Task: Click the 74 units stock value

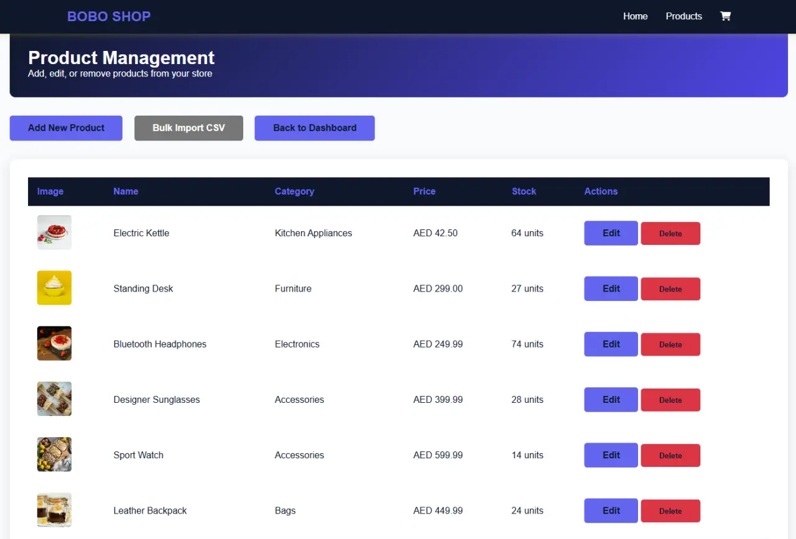Action: (527, 344)
